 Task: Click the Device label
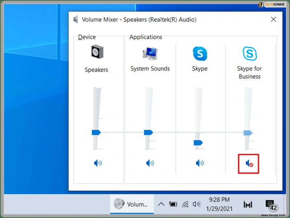tap(87, 37)
